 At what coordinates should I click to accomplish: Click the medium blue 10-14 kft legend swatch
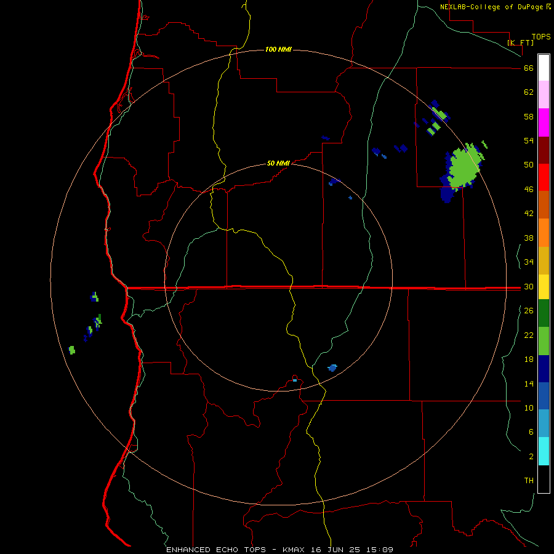[544, 396]
